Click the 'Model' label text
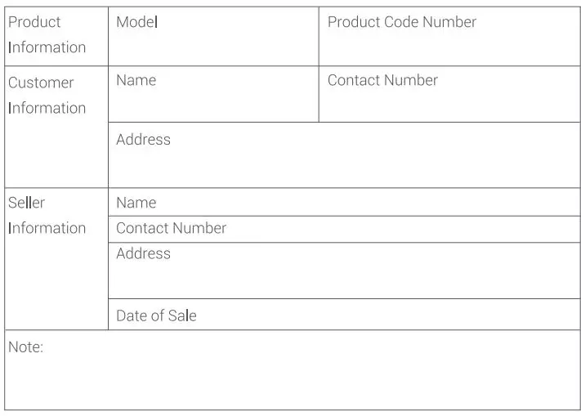This screenshot has height=416, width=581. [136, 22]
